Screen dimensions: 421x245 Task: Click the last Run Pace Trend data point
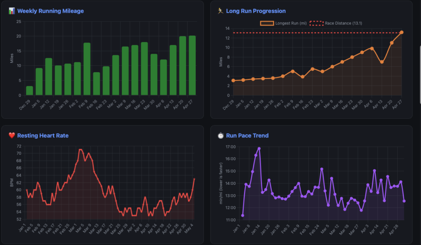pos(404,201)
